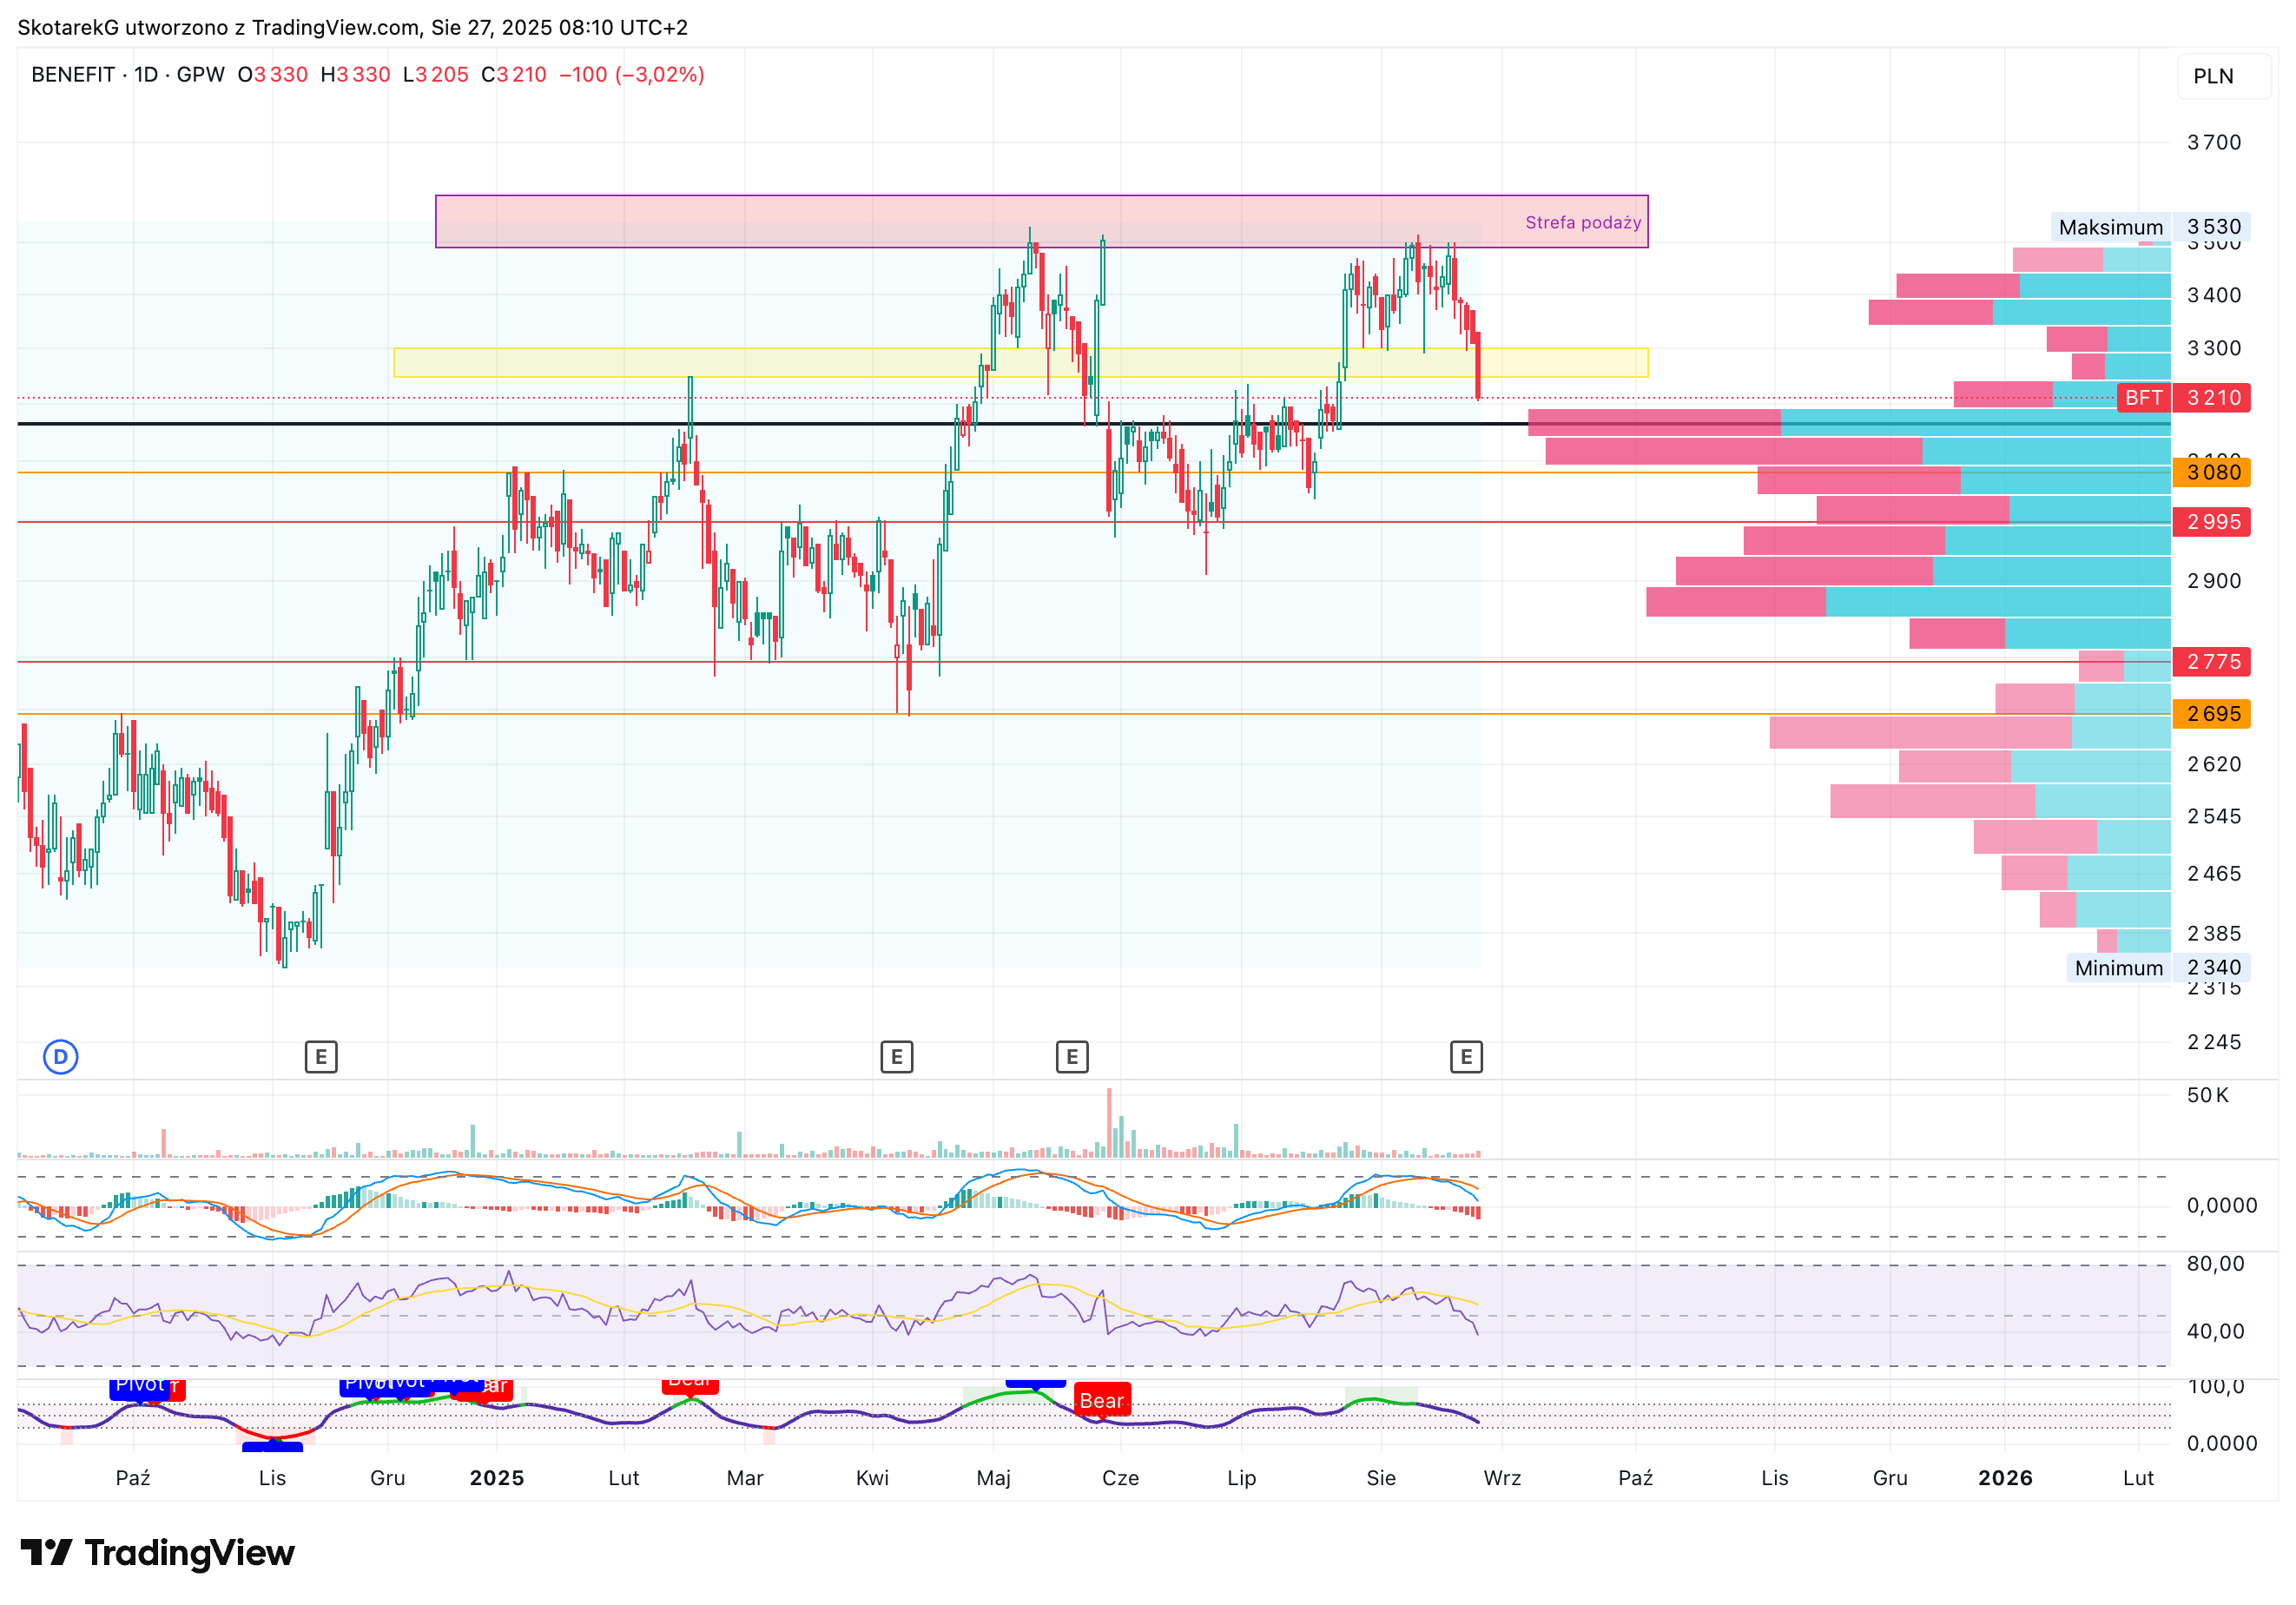Click the 40,00 RSI scale label
The width and height of the screenshot is (2296, 1605).
click(x=2215, y=1331)
